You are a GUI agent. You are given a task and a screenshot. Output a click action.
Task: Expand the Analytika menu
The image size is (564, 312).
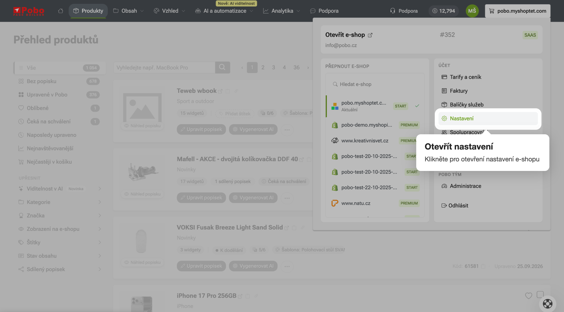tap(281, 11)
